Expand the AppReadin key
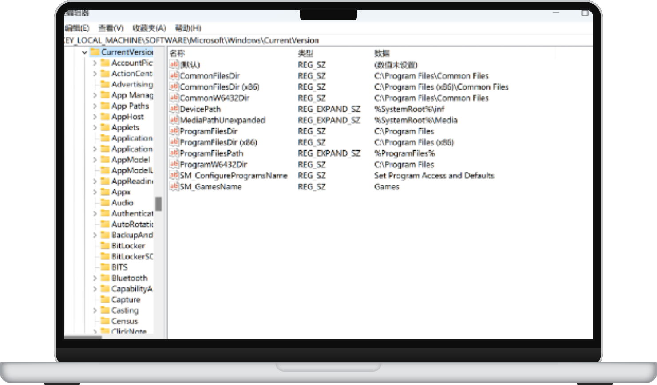 pyautogui.click(x=95, y=181)
